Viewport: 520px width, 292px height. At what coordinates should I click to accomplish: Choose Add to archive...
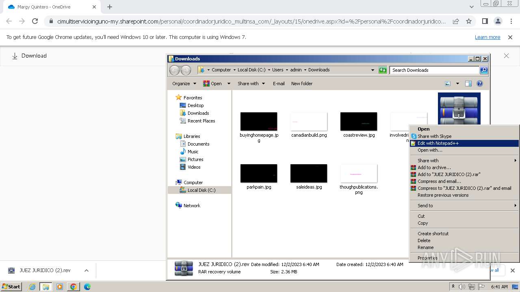point(464,167)
